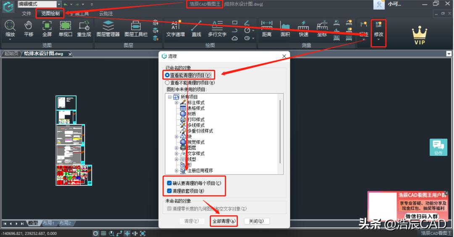This screenshot has width=454, height=237.
Task: Select the 面积 area measure tool
Action: coord(285,29)
